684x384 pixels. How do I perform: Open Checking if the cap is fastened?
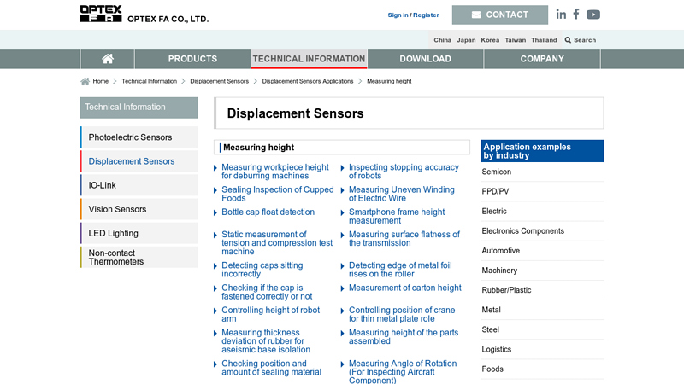tap(267, 292)
